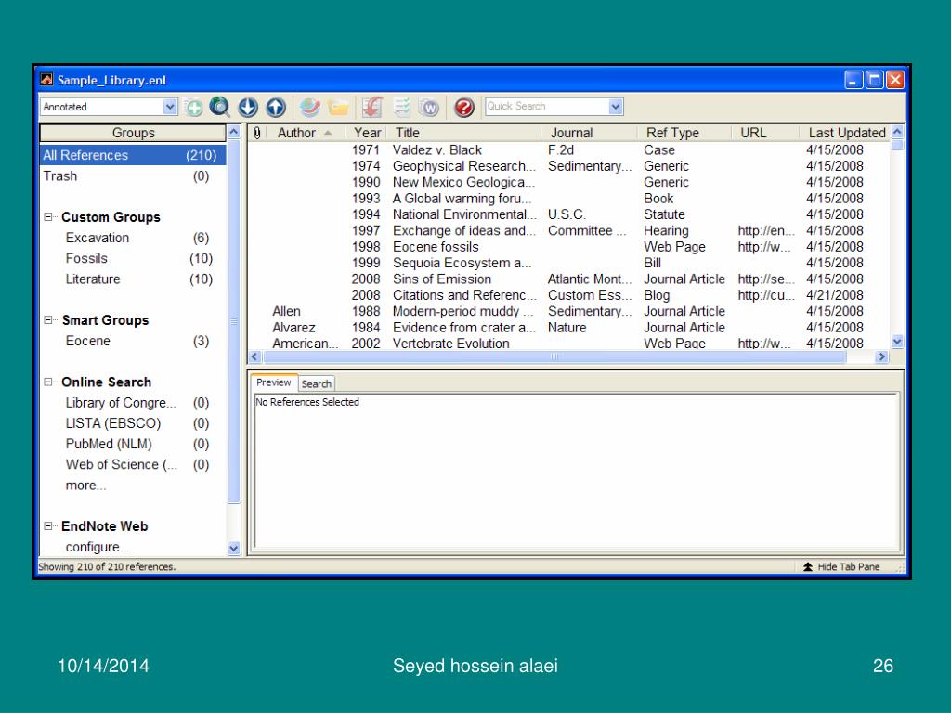The image size is (951, 713).
Task: Click the more... link under Online Search
Action: point(85,486)
